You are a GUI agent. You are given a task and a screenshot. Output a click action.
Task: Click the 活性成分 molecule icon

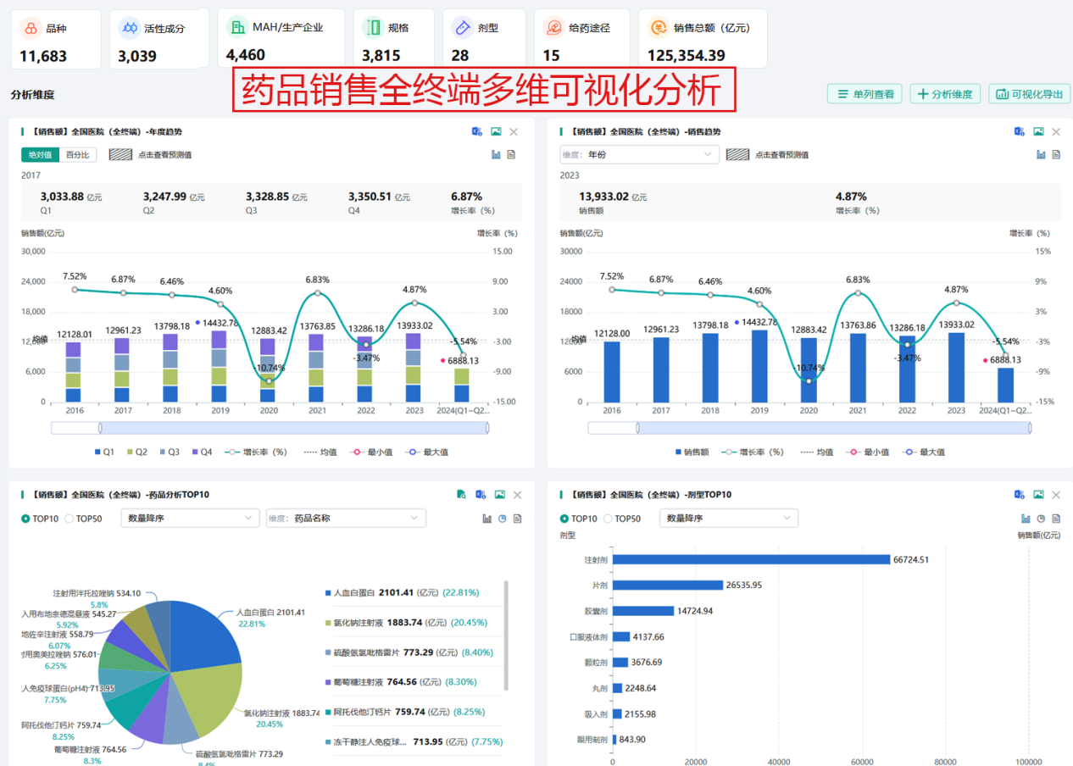point(129,29)
